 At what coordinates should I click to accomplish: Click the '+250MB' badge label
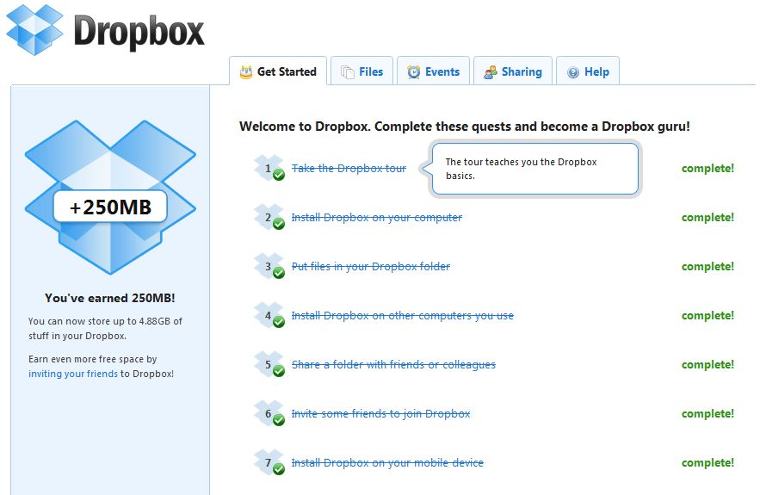point(110,207)
